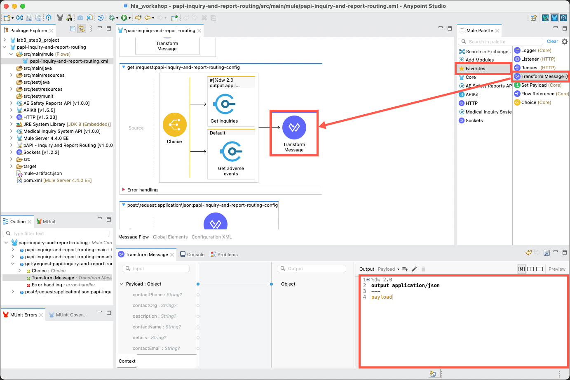The image size is (570, 380).
Task: Click Collapse All icon in Package Explorer
Action: (x=73, y=28)
